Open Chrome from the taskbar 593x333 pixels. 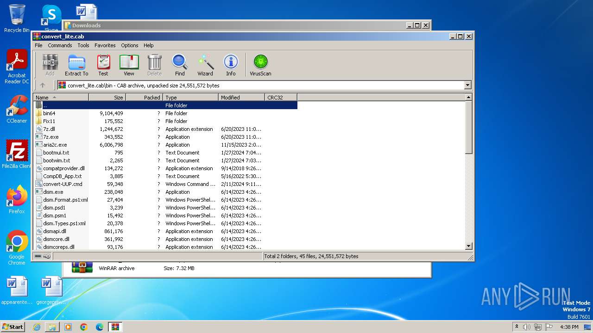(84, 327)
